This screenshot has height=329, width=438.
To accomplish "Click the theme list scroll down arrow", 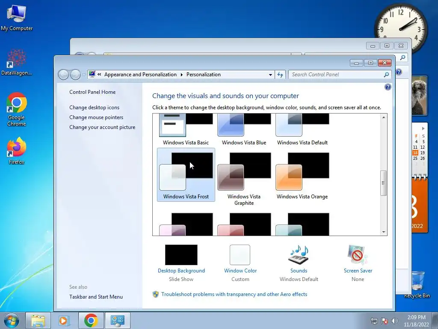I will pyautogui.click(x=384, y=232).
